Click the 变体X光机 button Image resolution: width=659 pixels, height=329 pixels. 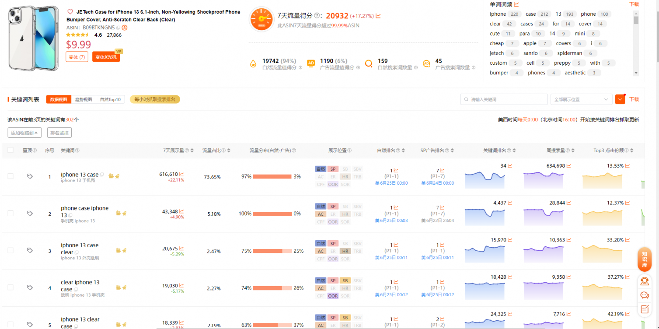(x=106, y=57)
